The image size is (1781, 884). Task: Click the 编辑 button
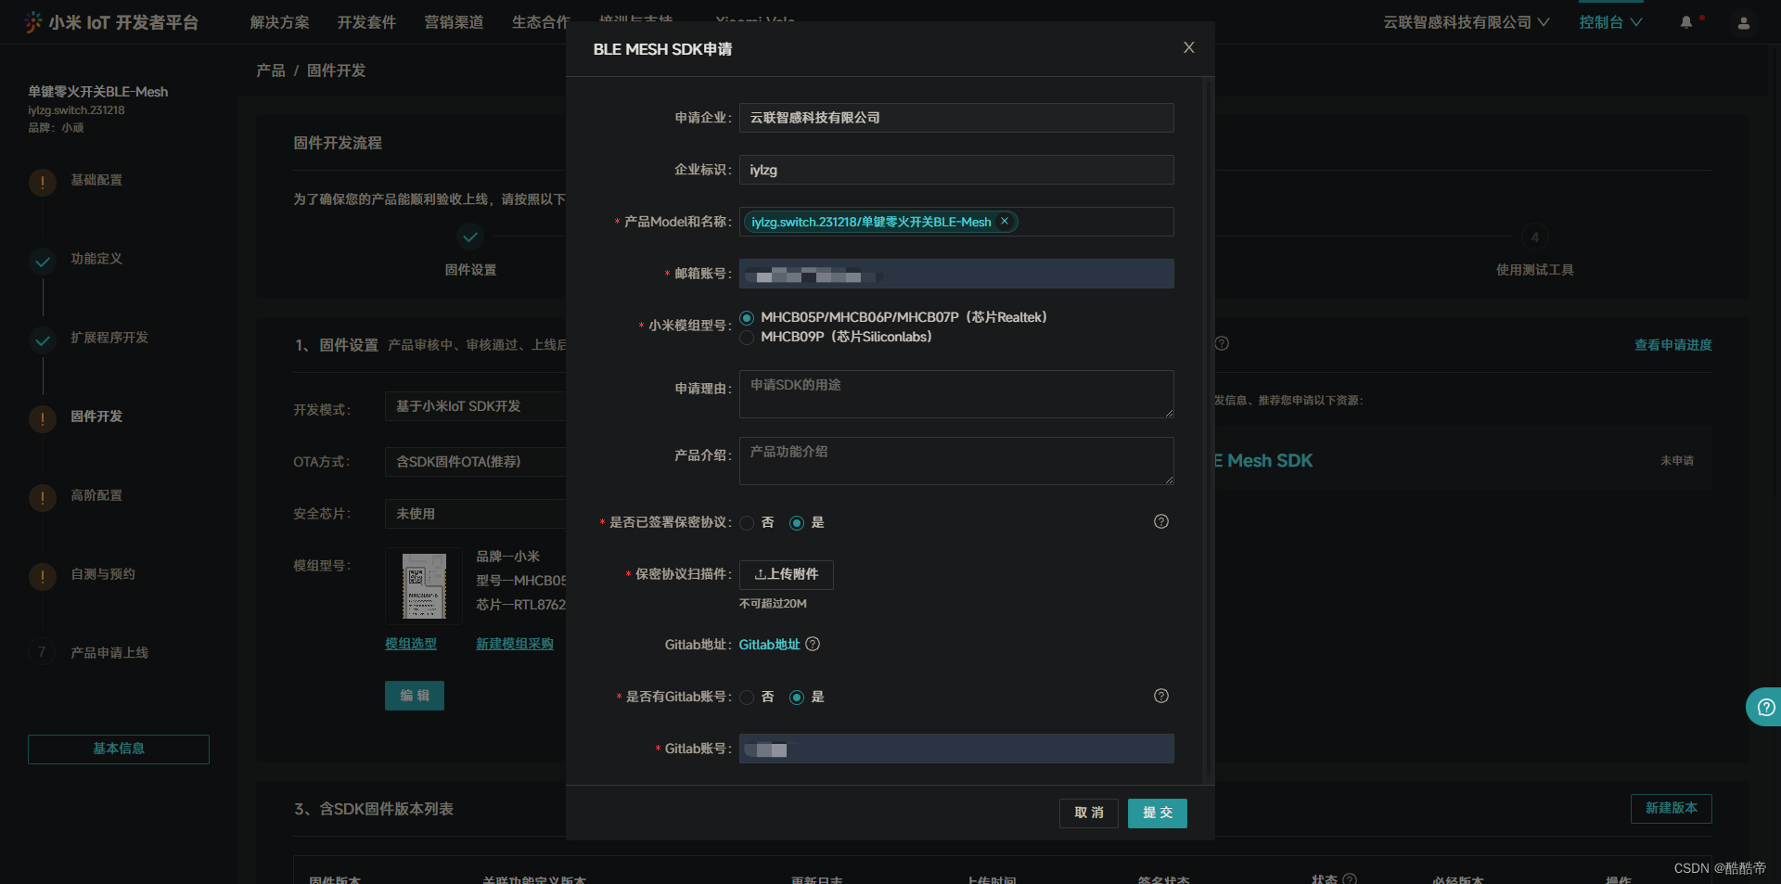(415, 696)
